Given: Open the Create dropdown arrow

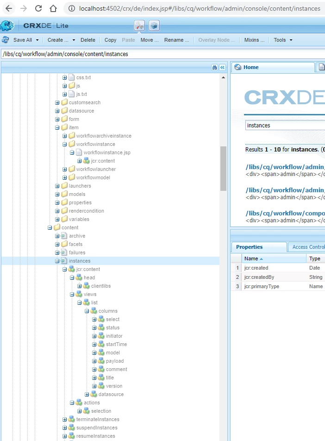Looking at the screenshot, I should point(74,40).
